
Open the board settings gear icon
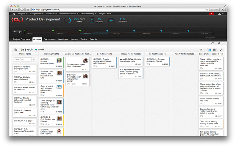201,50
